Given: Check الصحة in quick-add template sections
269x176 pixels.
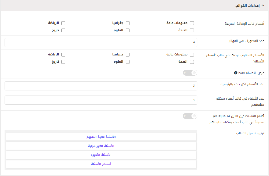Looking at the screenshot, I should point(192,30).
